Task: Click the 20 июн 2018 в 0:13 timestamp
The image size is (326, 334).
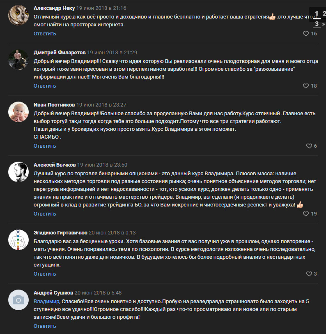Action: point(112,232)
